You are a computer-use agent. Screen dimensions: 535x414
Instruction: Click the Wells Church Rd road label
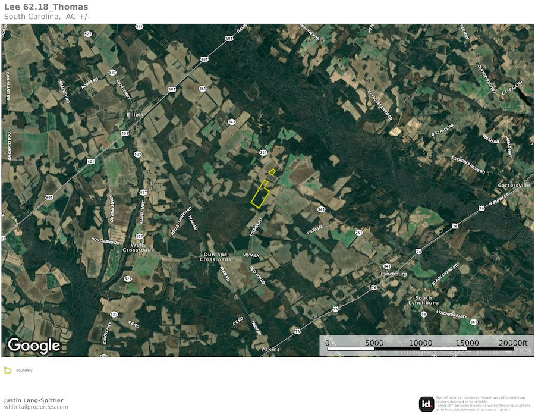tap(180, 222)
